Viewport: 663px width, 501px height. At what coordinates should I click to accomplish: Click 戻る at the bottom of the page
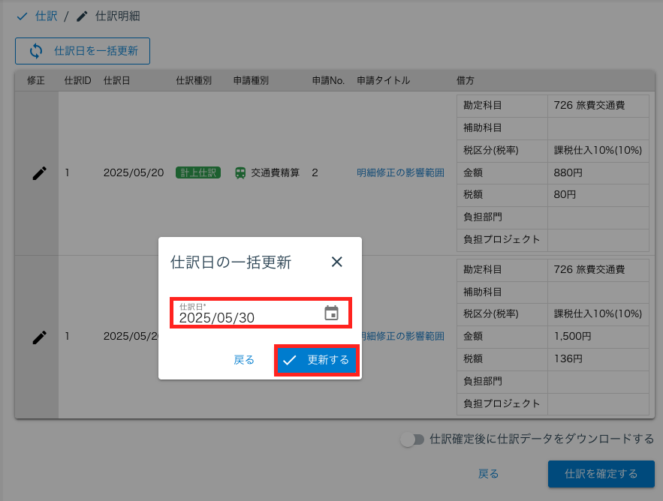click(488, 474)
